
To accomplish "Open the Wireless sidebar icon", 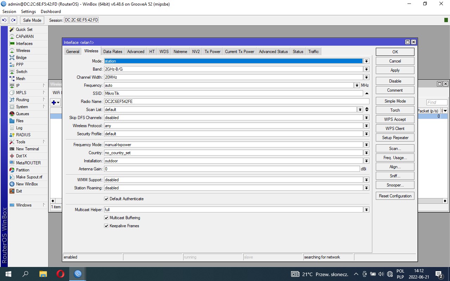I will click(x=12, y=51).
